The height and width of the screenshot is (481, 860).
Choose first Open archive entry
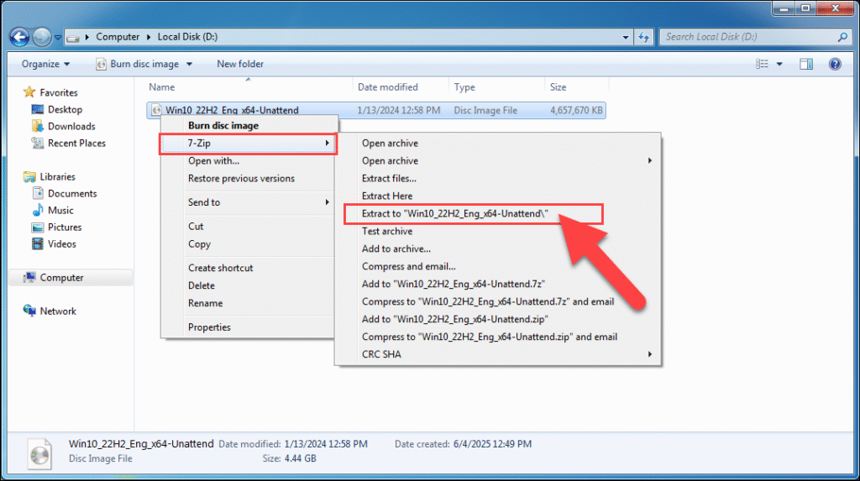coord(498,144)
